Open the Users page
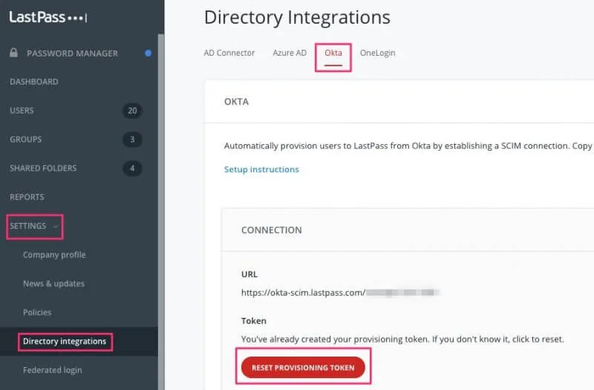 [x=22, y=111]
